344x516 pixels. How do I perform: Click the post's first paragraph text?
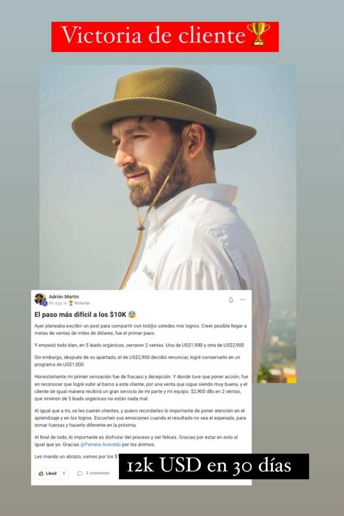click(140, 329)
